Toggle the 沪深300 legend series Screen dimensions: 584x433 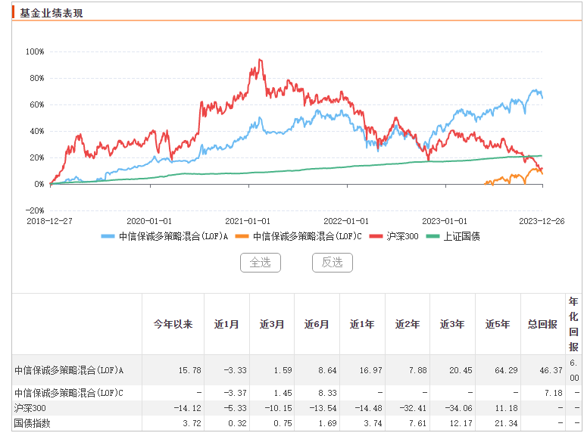(x=394, y=236)
